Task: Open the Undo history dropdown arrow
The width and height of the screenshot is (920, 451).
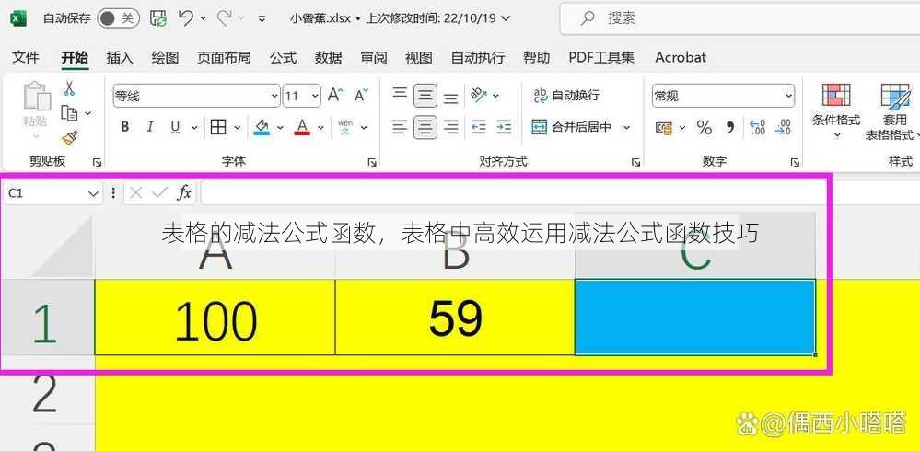Action: (203, 18)
